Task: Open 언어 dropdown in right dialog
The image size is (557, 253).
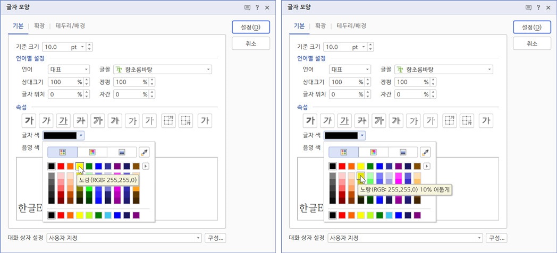Action: tap(350, 69)
